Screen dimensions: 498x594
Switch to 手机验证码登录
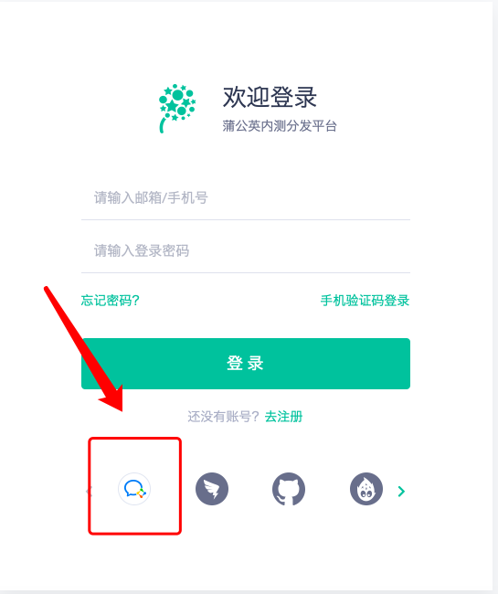tap(366, 301)
